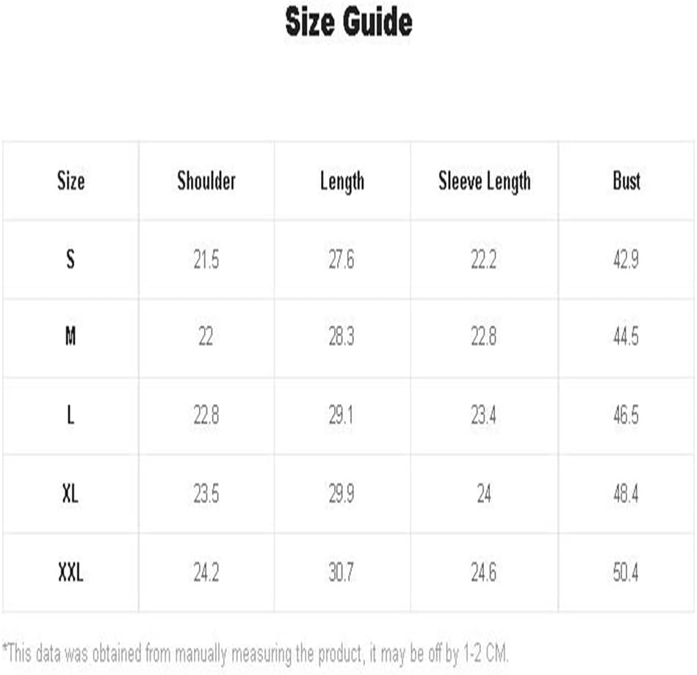697x675 pixels.
Task: Click the manual measuring disclaimer note
Action: click(255, 654)
